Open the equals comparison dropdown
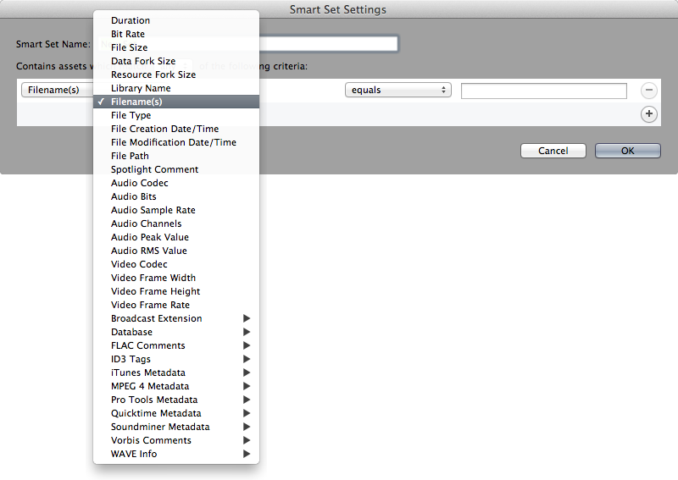Screen dimensions: 678x480 point(397,90)
